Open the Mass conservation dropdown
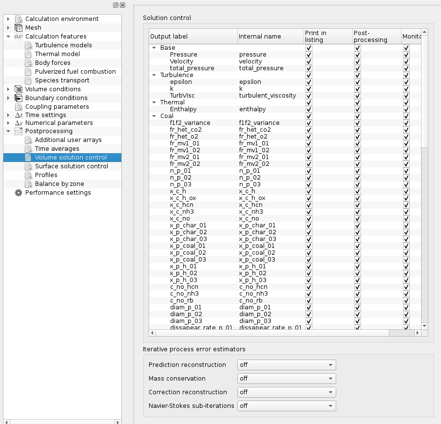This screenshot has width=441, height=424. (287, 379)
